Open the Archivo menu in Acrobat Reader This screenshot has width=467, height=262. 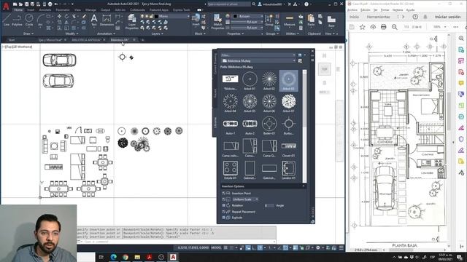[x=352, y=10]
